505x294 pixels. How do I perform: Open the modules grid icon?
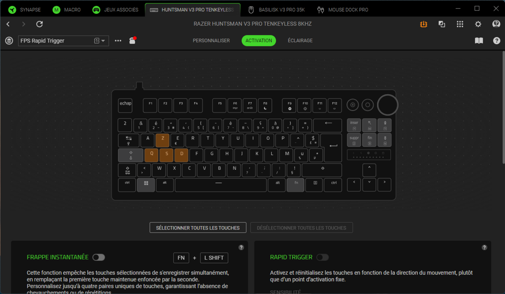(460, 24)
